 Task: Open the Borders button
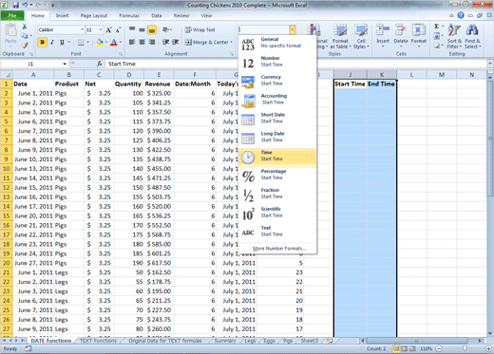[x=81, y=42]
